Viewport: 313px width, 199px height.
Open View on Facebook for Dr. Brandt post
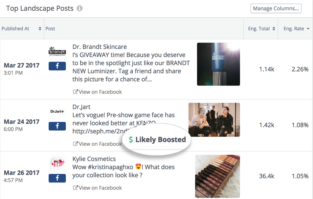98,92
